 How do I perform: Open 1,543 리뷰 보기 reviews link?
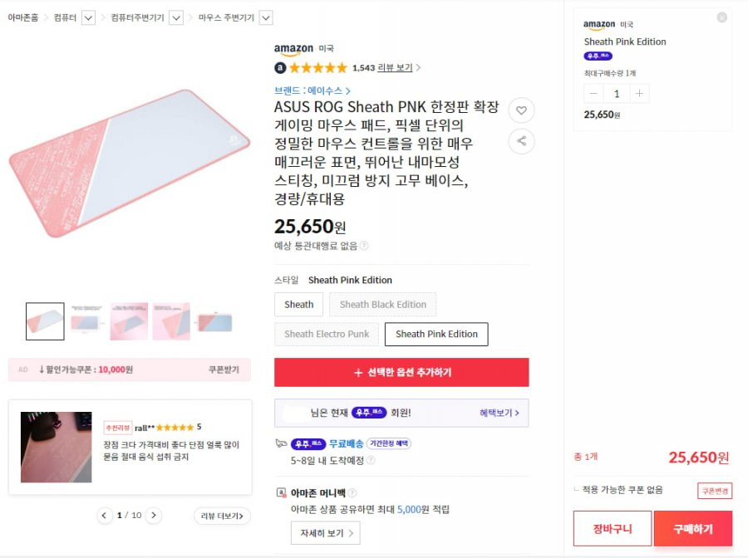pyautogui.click(x=386, y=67)
